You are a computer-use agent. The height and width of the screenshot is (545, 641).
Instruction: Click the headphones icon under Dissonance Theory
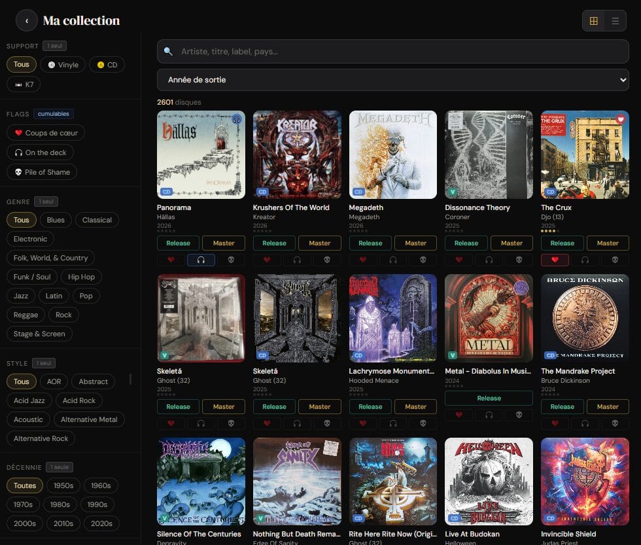(489, 260)
